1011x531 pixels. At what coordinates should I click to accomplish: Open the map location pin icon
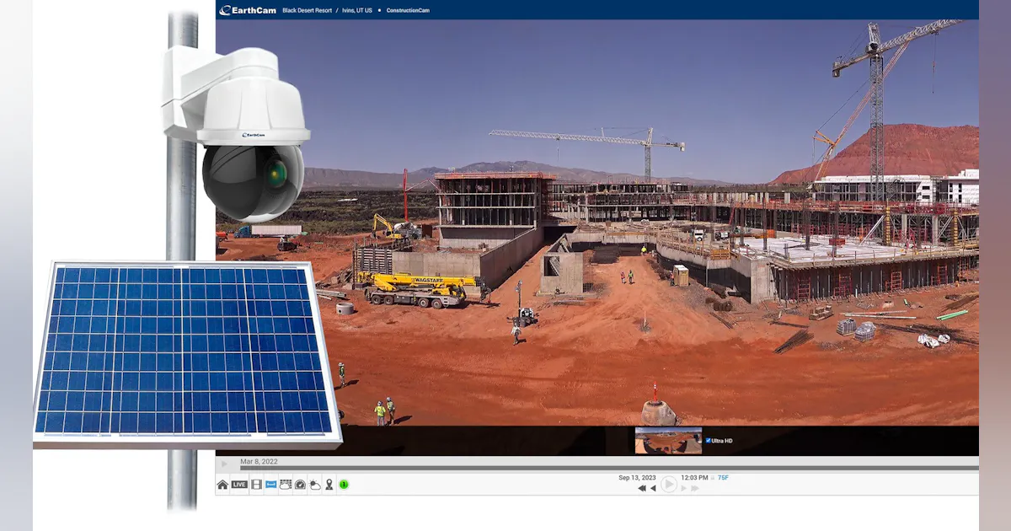click(329, 485)
